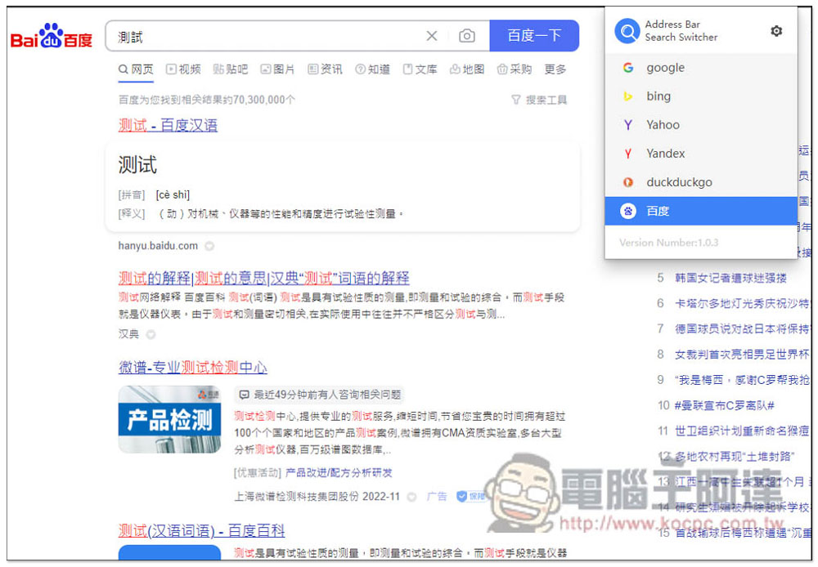Open hot topic 女裁判首次亮相男足世界杯

742,355
